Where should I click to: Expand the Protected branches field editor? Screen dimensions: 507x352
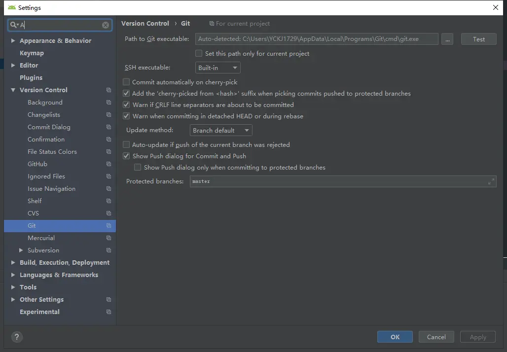[491, 181]
